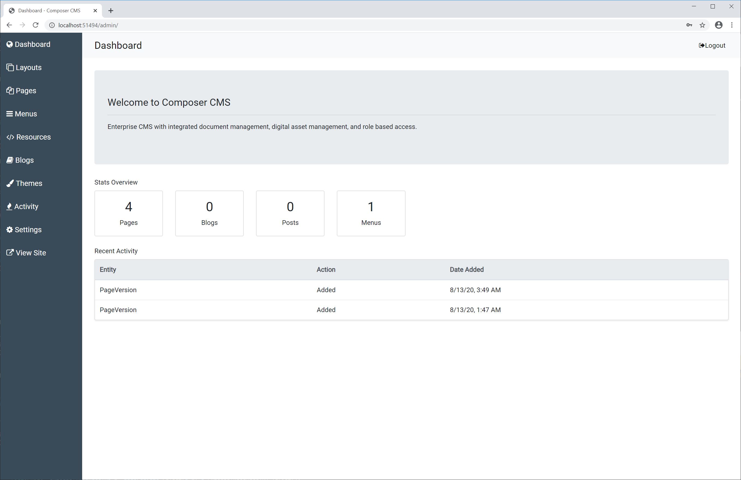
Task: Click the Settings gear icon
Action: (10, 230)
